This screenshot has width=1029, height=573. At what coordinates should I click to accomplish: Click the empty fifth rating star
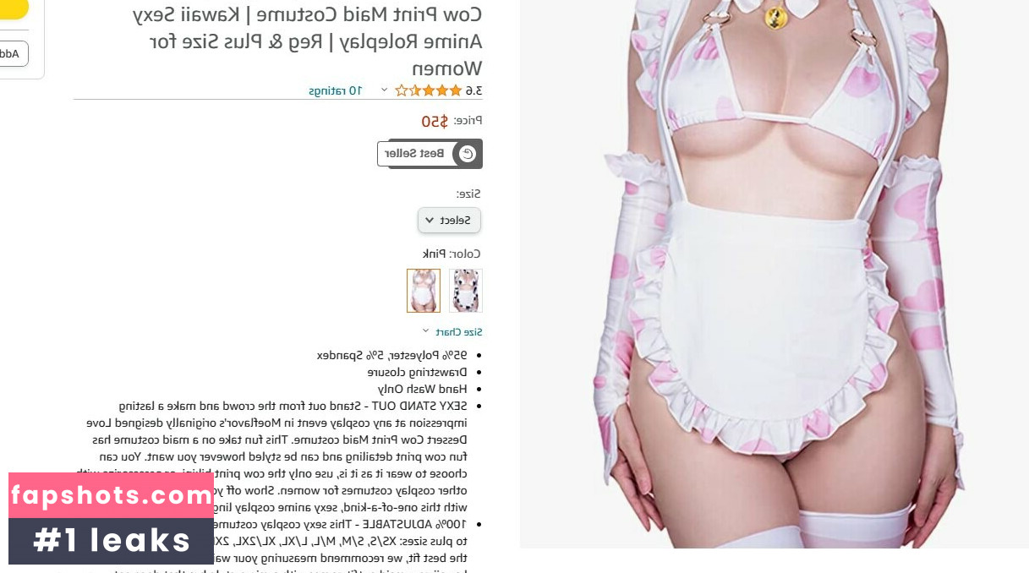pos(401,90)
